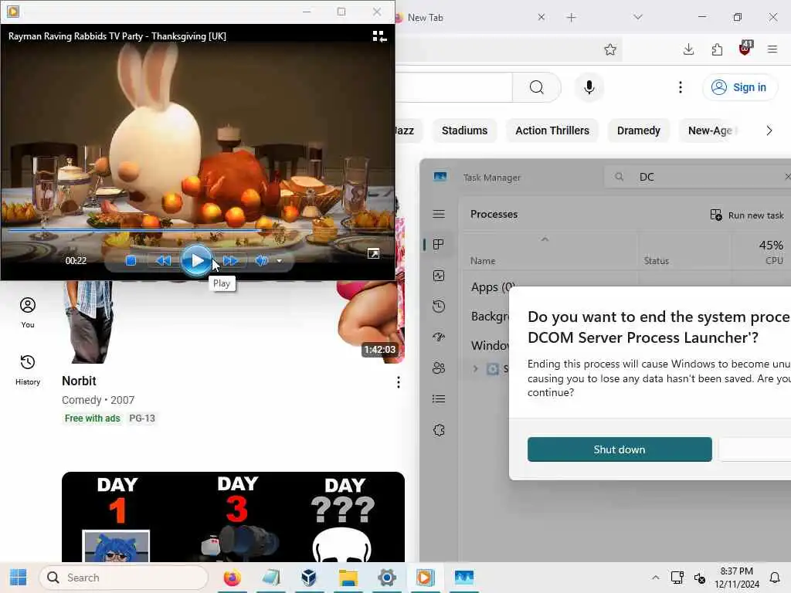The height and width of the screenshot is (593, 791).
Task: Open the Windows Start menu
Action: (19, 578)
